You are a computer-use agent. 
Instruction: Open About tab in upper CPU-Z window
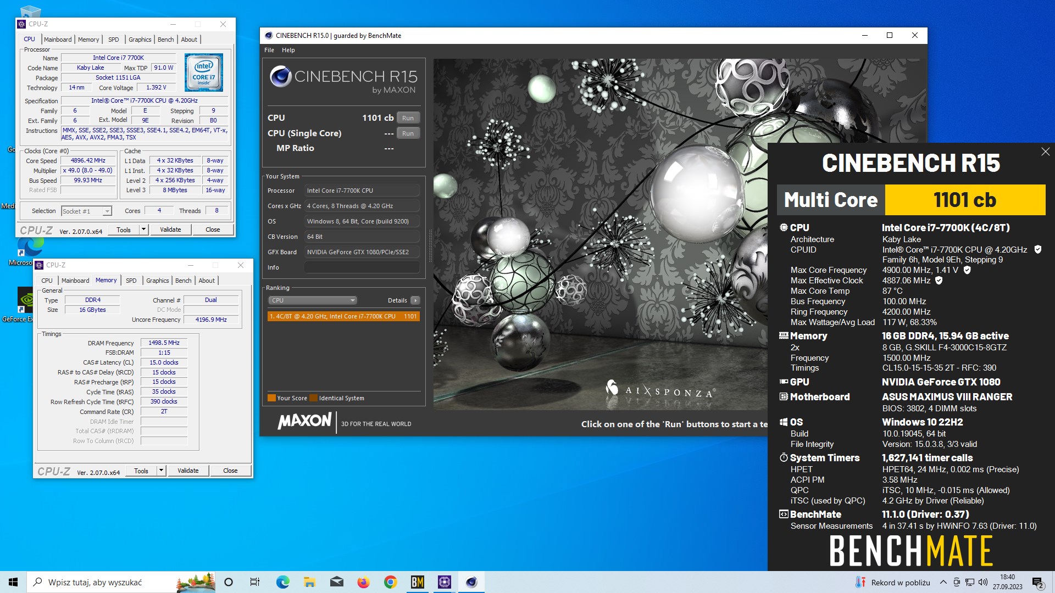point(189,40)
